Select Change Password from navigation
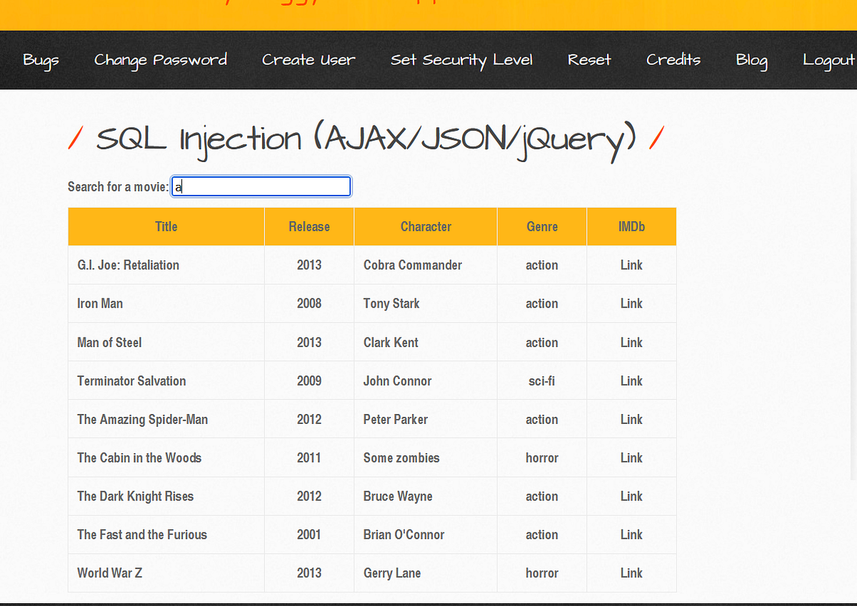This screenshot has width=857, height=606. 160,60
